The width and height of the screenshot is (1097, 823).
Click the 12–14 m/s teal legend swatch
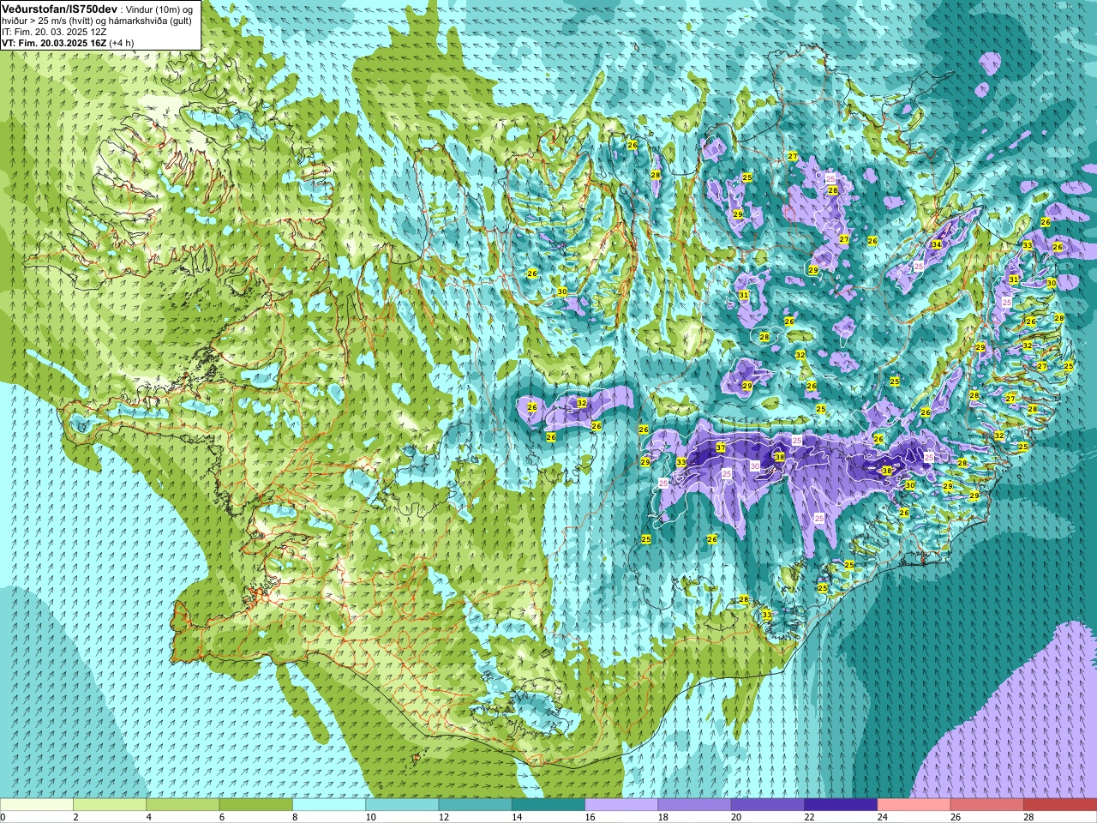tap(476, 805)
